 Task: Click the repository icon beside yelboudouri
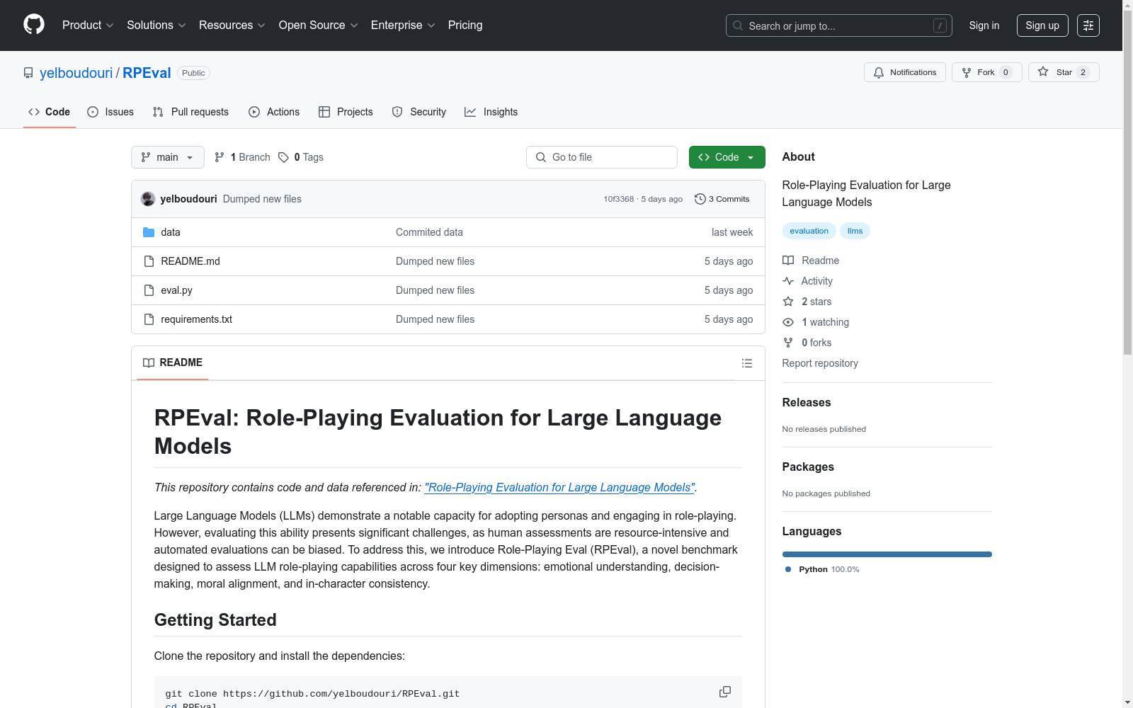click(28, 73)
